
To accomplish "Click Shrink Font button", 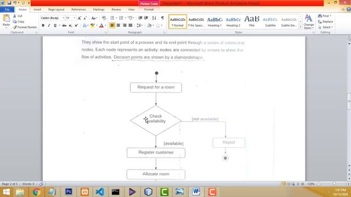I will pos(85,18).
